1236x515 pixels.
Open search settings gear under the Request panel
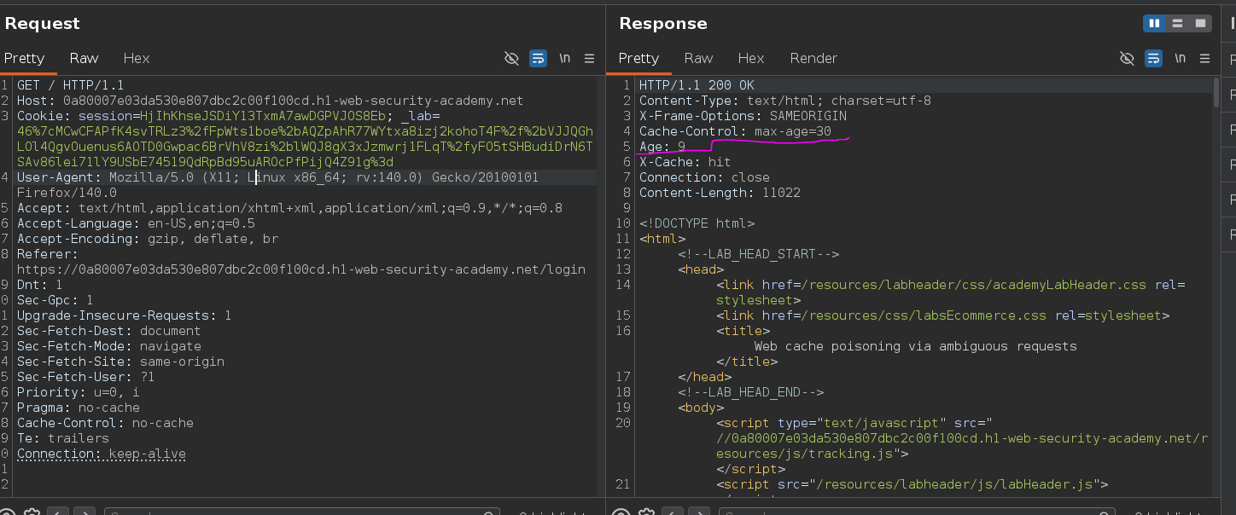pos(32,512)
